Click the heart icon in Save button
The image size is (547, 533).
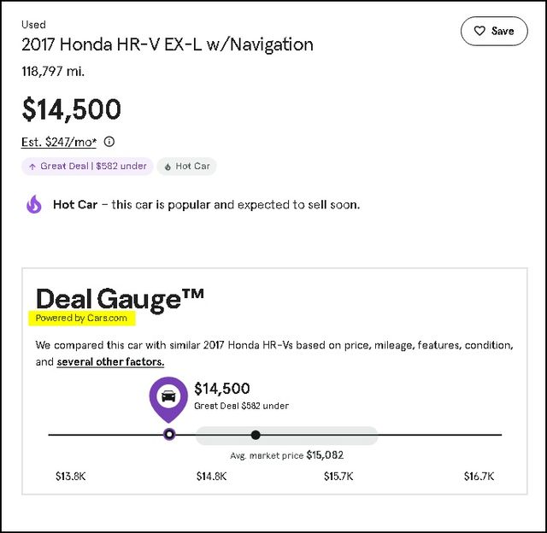(x=479, y=31)
